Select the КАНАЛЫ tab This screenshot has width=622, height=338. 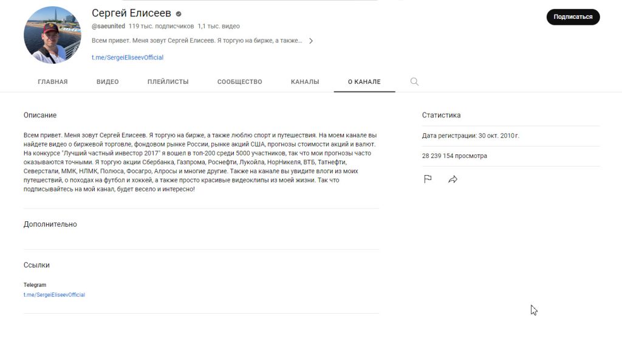(305, 81)
